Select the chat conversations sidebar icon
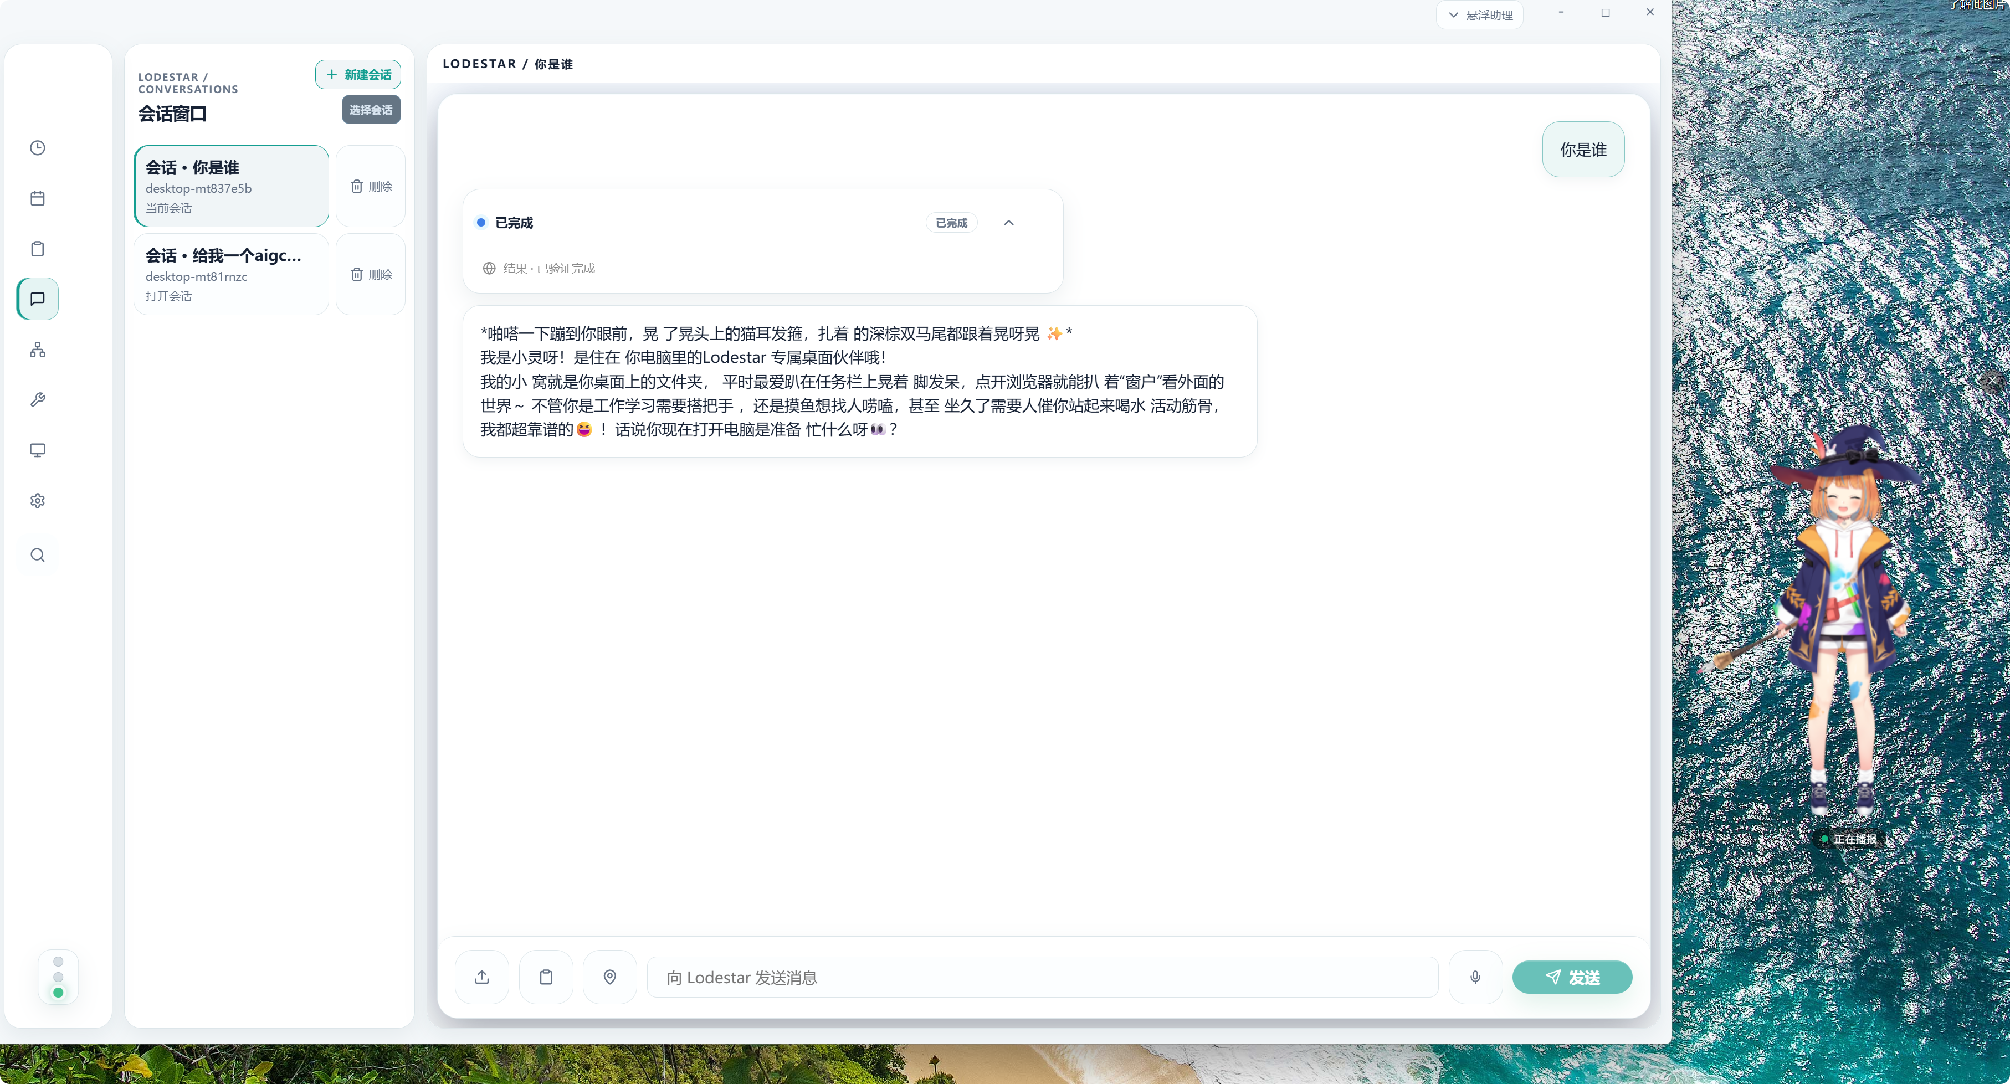 point(38,299)
